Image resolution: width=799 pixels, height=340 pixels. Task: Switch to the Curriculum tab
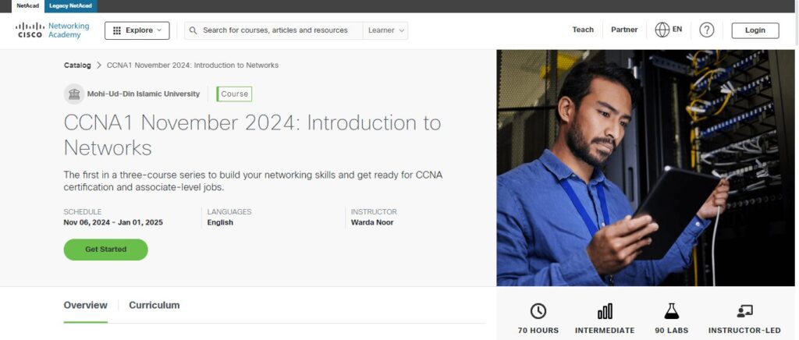pos(154,306)
